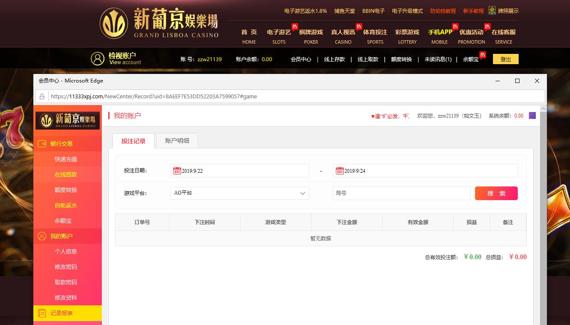Viewport: 570px width, 325px height.
Task: Click the 下注金额 column header
Action: pos(347,222)
